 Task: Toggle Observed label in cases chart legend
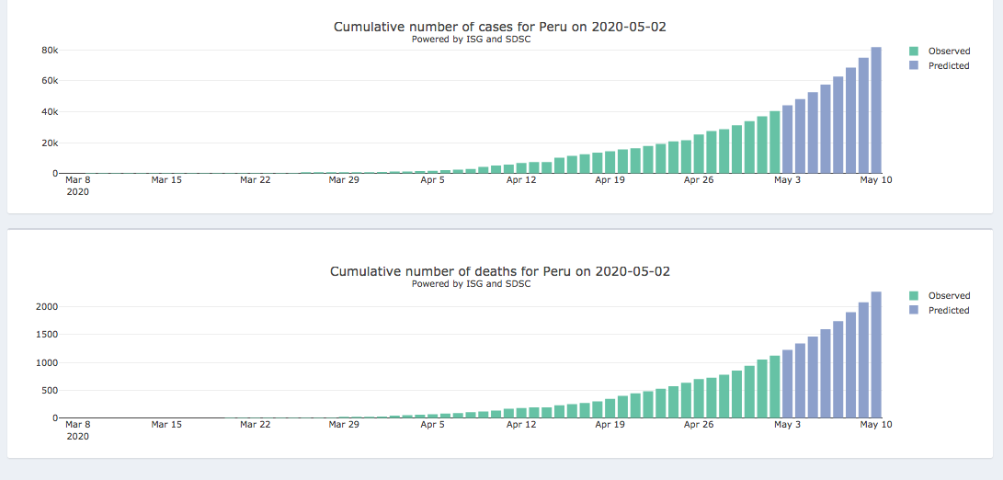[x=949, y=51]
